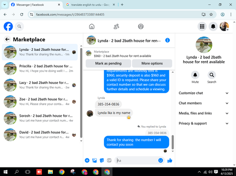
Task: Open the account profile picture menu
Action: tap(224, 26)
